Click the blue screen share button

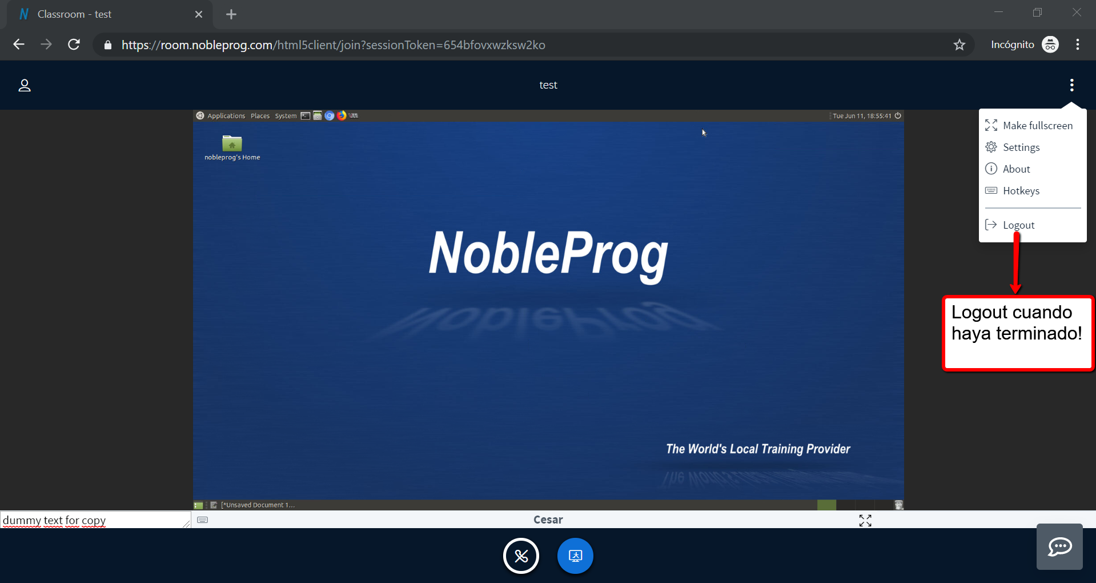point(575,556)
